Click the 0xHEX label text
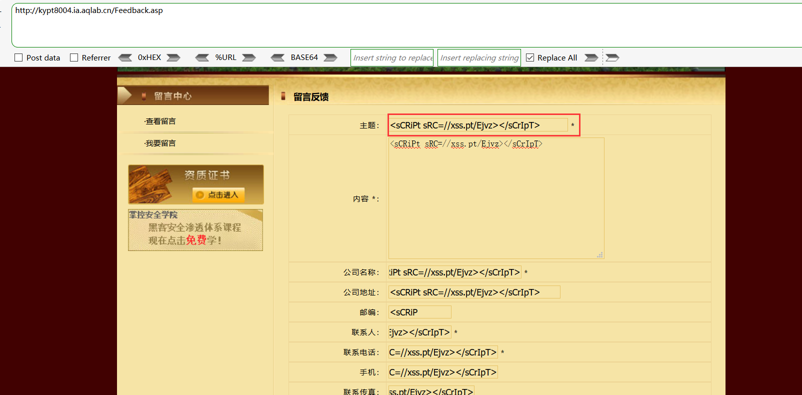This screenshot has width=802, height=395. click(149, 57)
